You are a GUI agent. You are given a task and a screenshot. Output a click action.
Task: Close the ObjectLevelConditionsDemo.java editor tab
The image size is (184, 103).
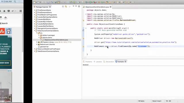[x=110, y=7]
